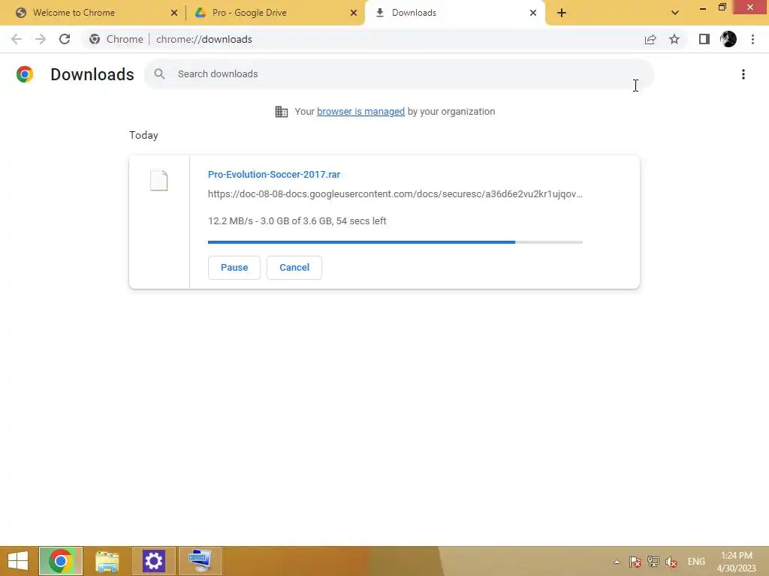Open the side panel icon
Screen dimensions: 769x576
(704, 39)
